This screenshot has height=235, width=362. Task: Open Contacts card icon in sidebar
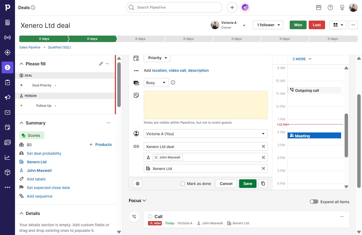pyautogui.click(x=7, y=142)
